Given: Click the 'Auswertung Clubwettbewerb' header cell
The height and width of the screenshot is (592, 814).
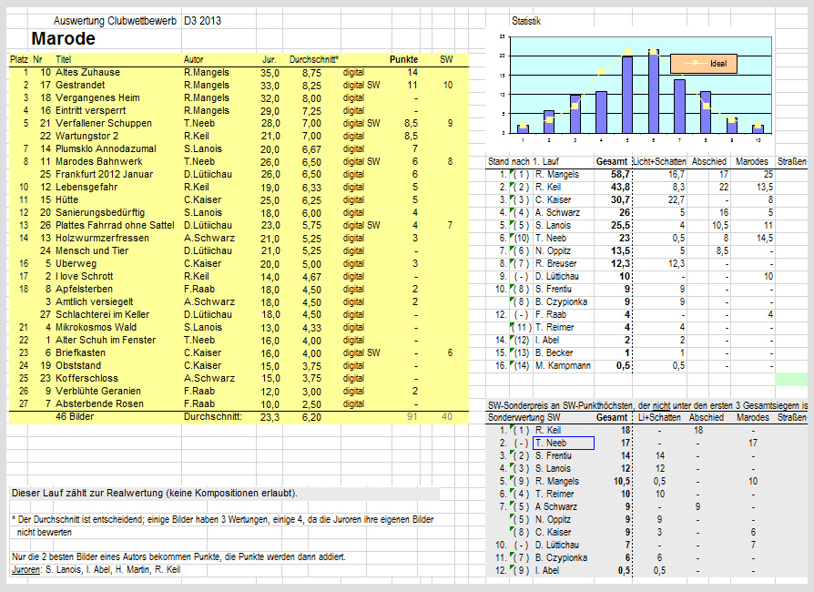Looking at the screenshot, I should point(115,21).
